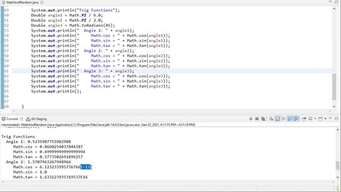The width and height of the screenshot is (341, 192).
Task: Click the editor vertical scrollbar up arrow
Action: coord(334,9)
